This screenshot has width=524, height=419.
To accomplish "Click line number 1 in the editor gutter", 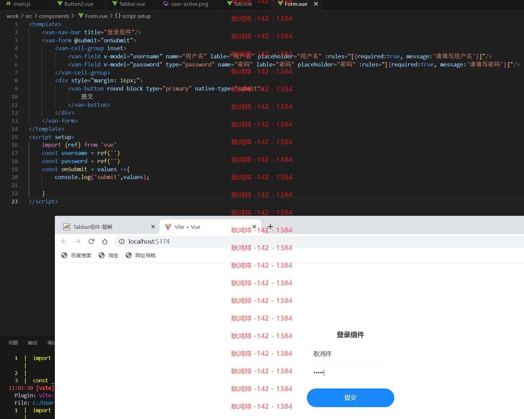I will coord(16,24).
